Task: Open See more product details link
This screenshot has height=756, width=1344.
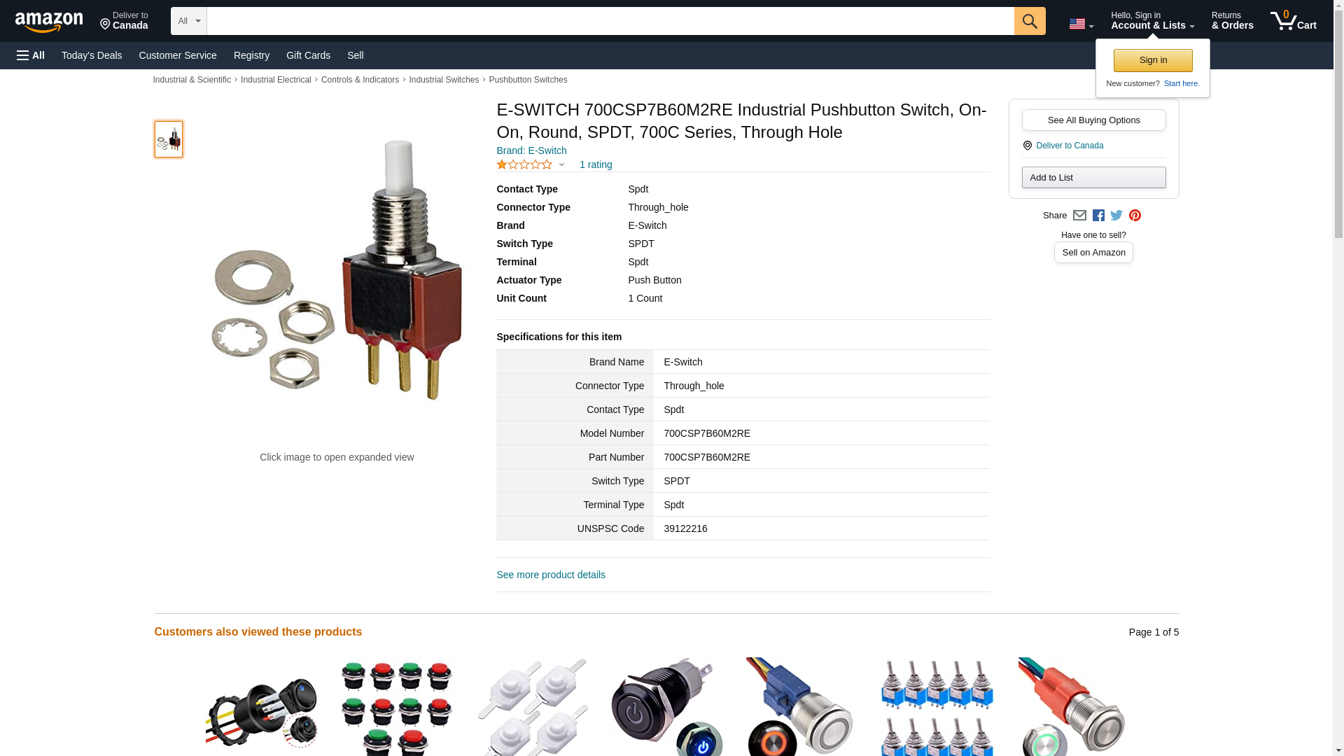Action: coord(551,575)
